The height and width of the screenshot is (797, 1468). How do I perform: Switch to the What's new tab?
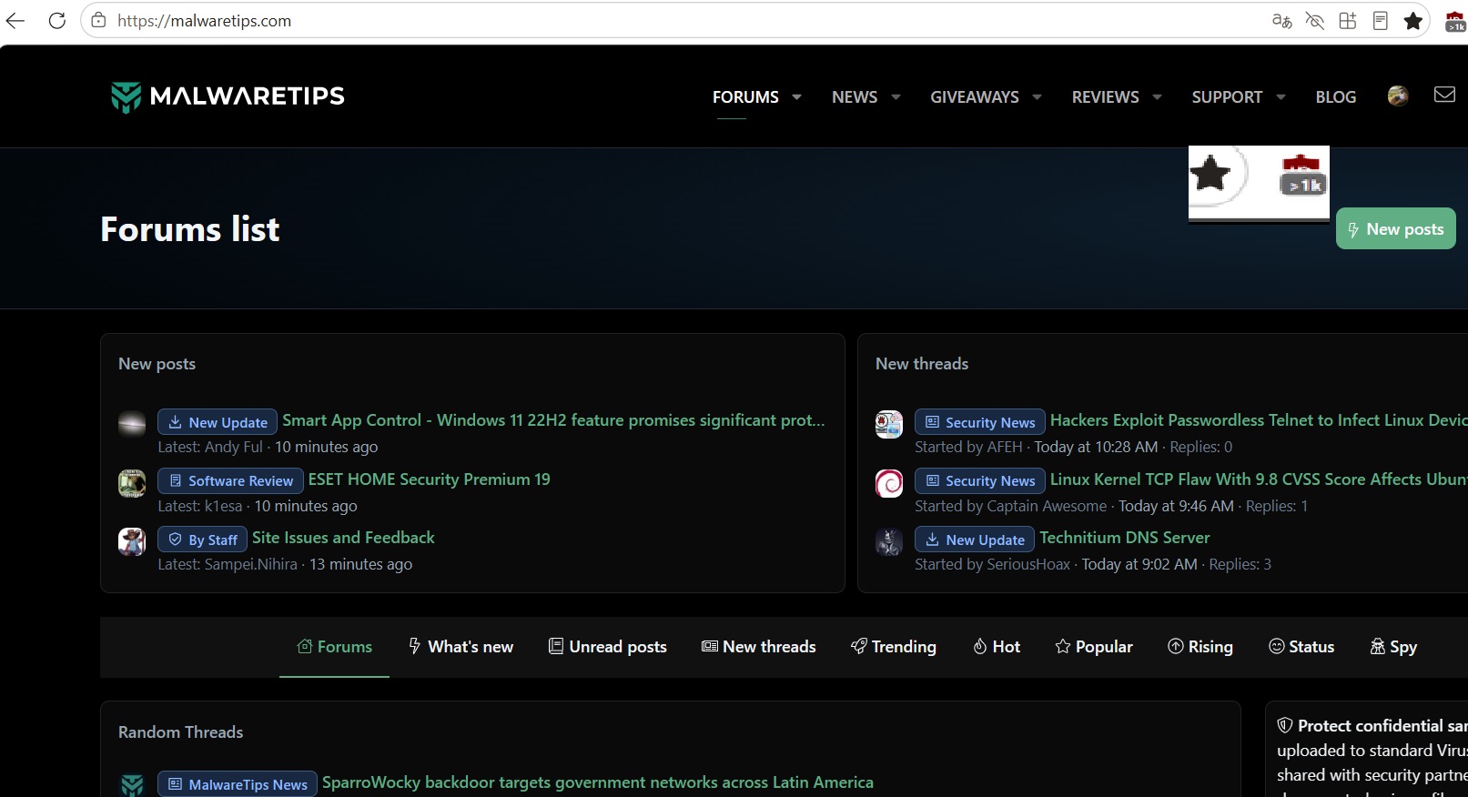pyautogui.click(x=461, y=647)
